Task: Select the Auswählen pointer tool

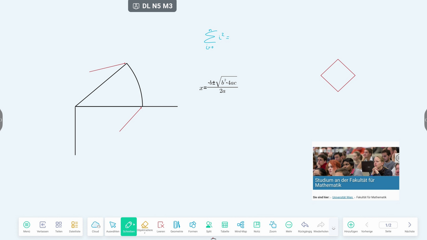Action: 113,227
